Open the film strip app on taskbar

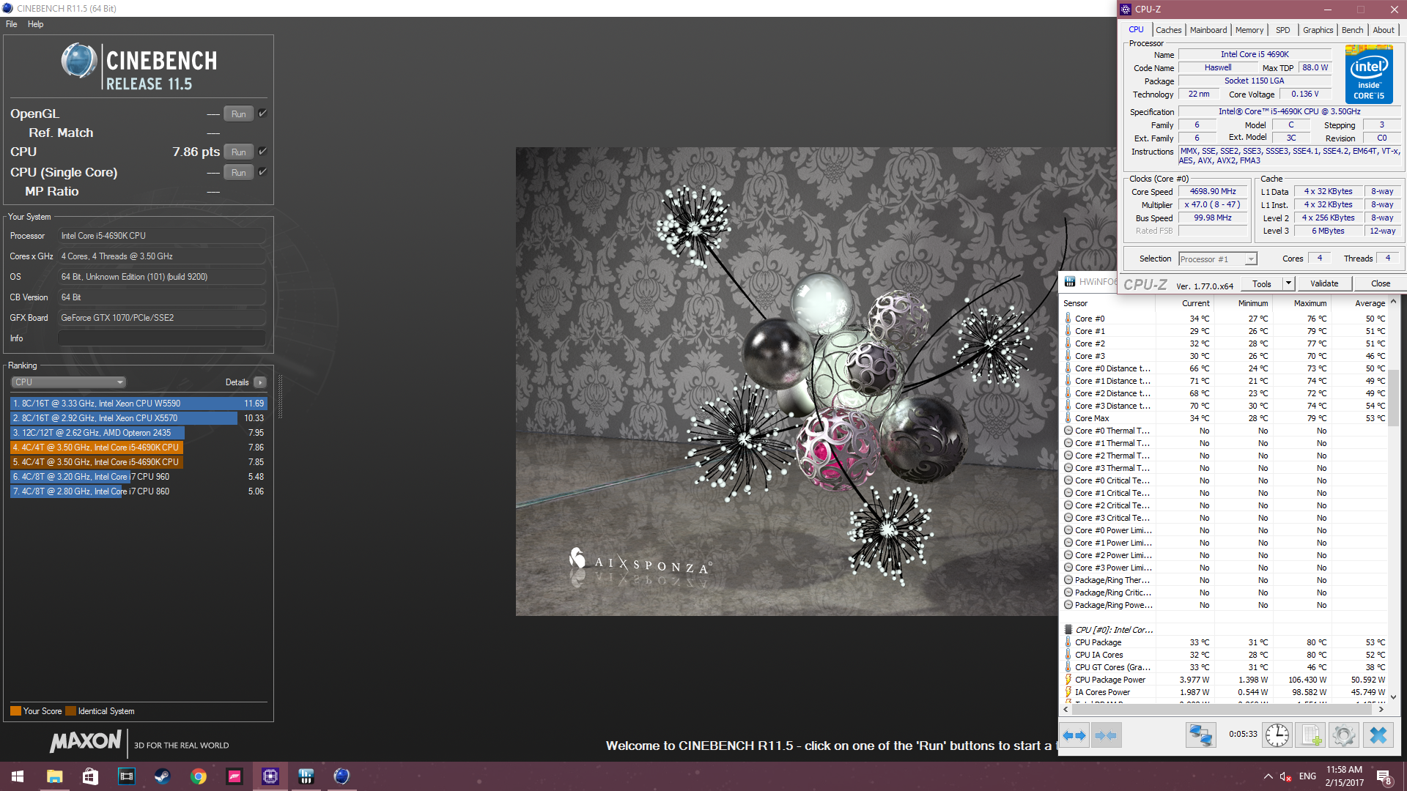(126, 776)
